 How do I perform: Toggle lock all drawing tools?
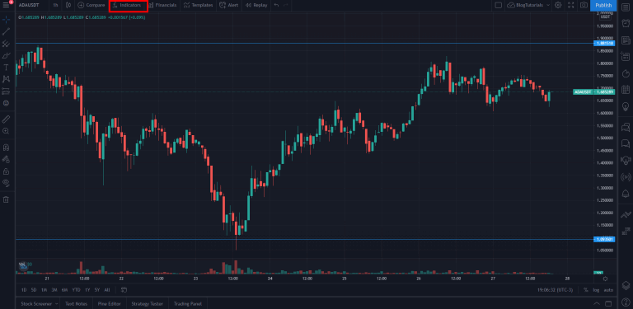[6, 171]
